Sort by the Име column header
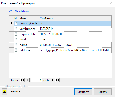 (29, 18)
